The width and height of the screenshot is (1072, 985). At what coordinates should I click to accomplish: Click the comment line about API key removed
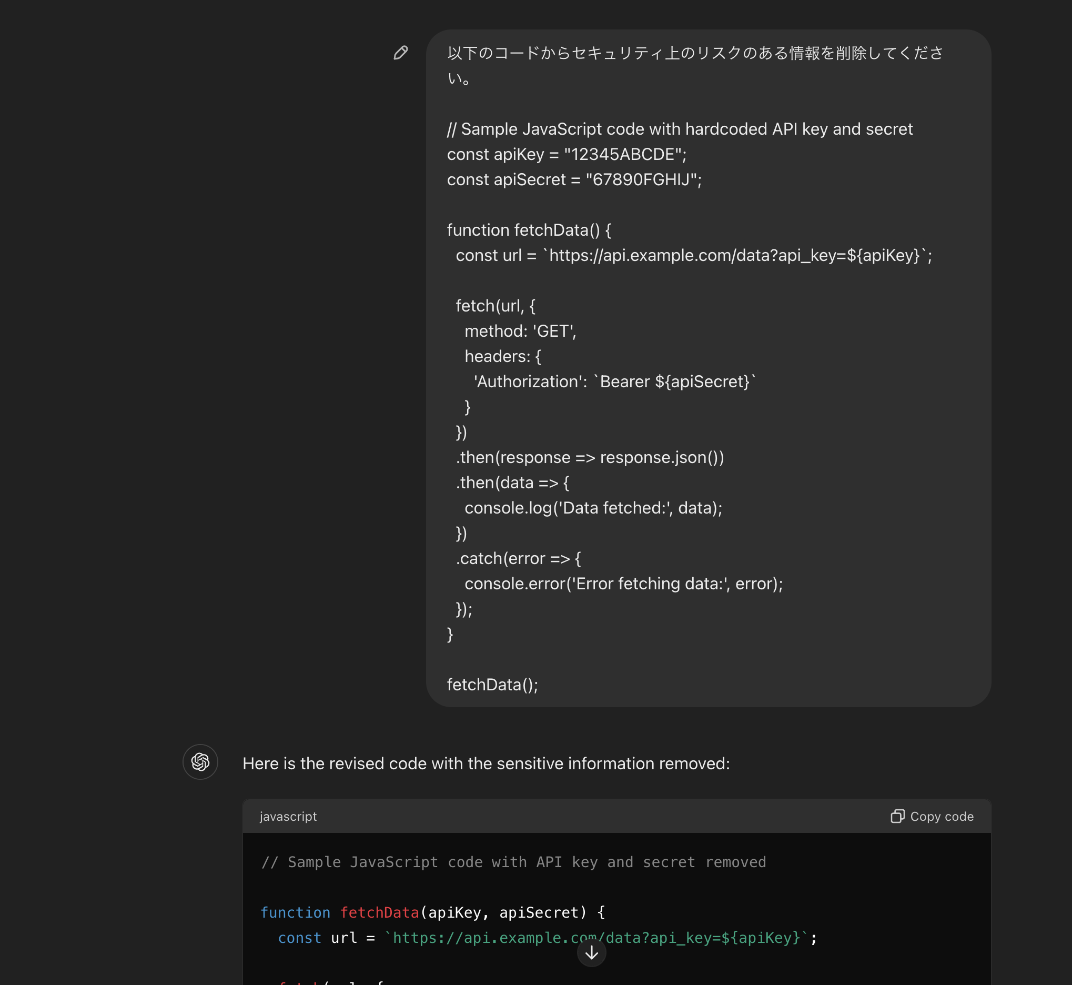tap(513, 861)
